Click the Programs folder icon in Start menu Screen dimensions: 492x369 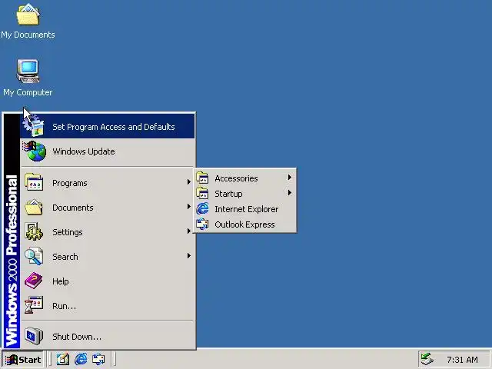click(x=34, y=182)
